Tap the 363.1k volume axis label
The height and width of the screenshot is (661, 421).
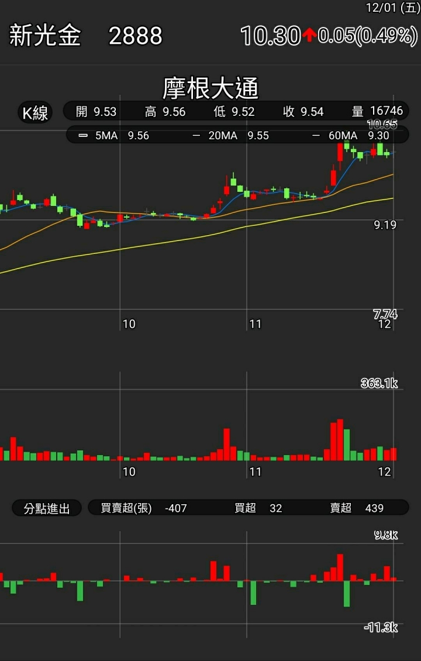coord(379,383)
